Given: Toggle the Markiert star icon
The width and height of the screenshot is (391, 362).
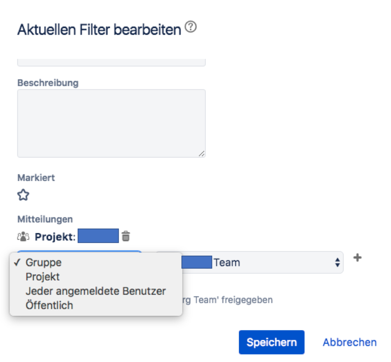Looking at the screenshot, I should [x=23, y=195].
